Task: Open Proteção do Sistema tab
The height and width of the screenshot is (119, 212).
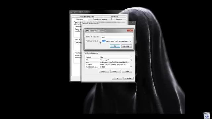Action: click(100, 19)
